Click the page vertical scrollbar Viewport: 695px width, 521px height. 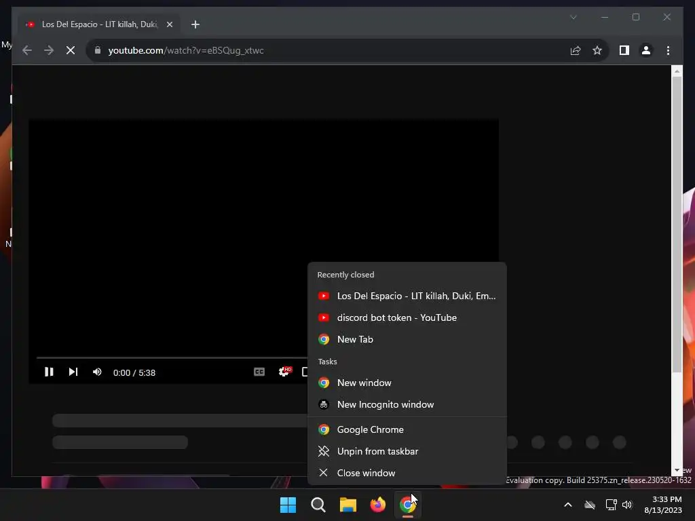(x=677, y=225)
